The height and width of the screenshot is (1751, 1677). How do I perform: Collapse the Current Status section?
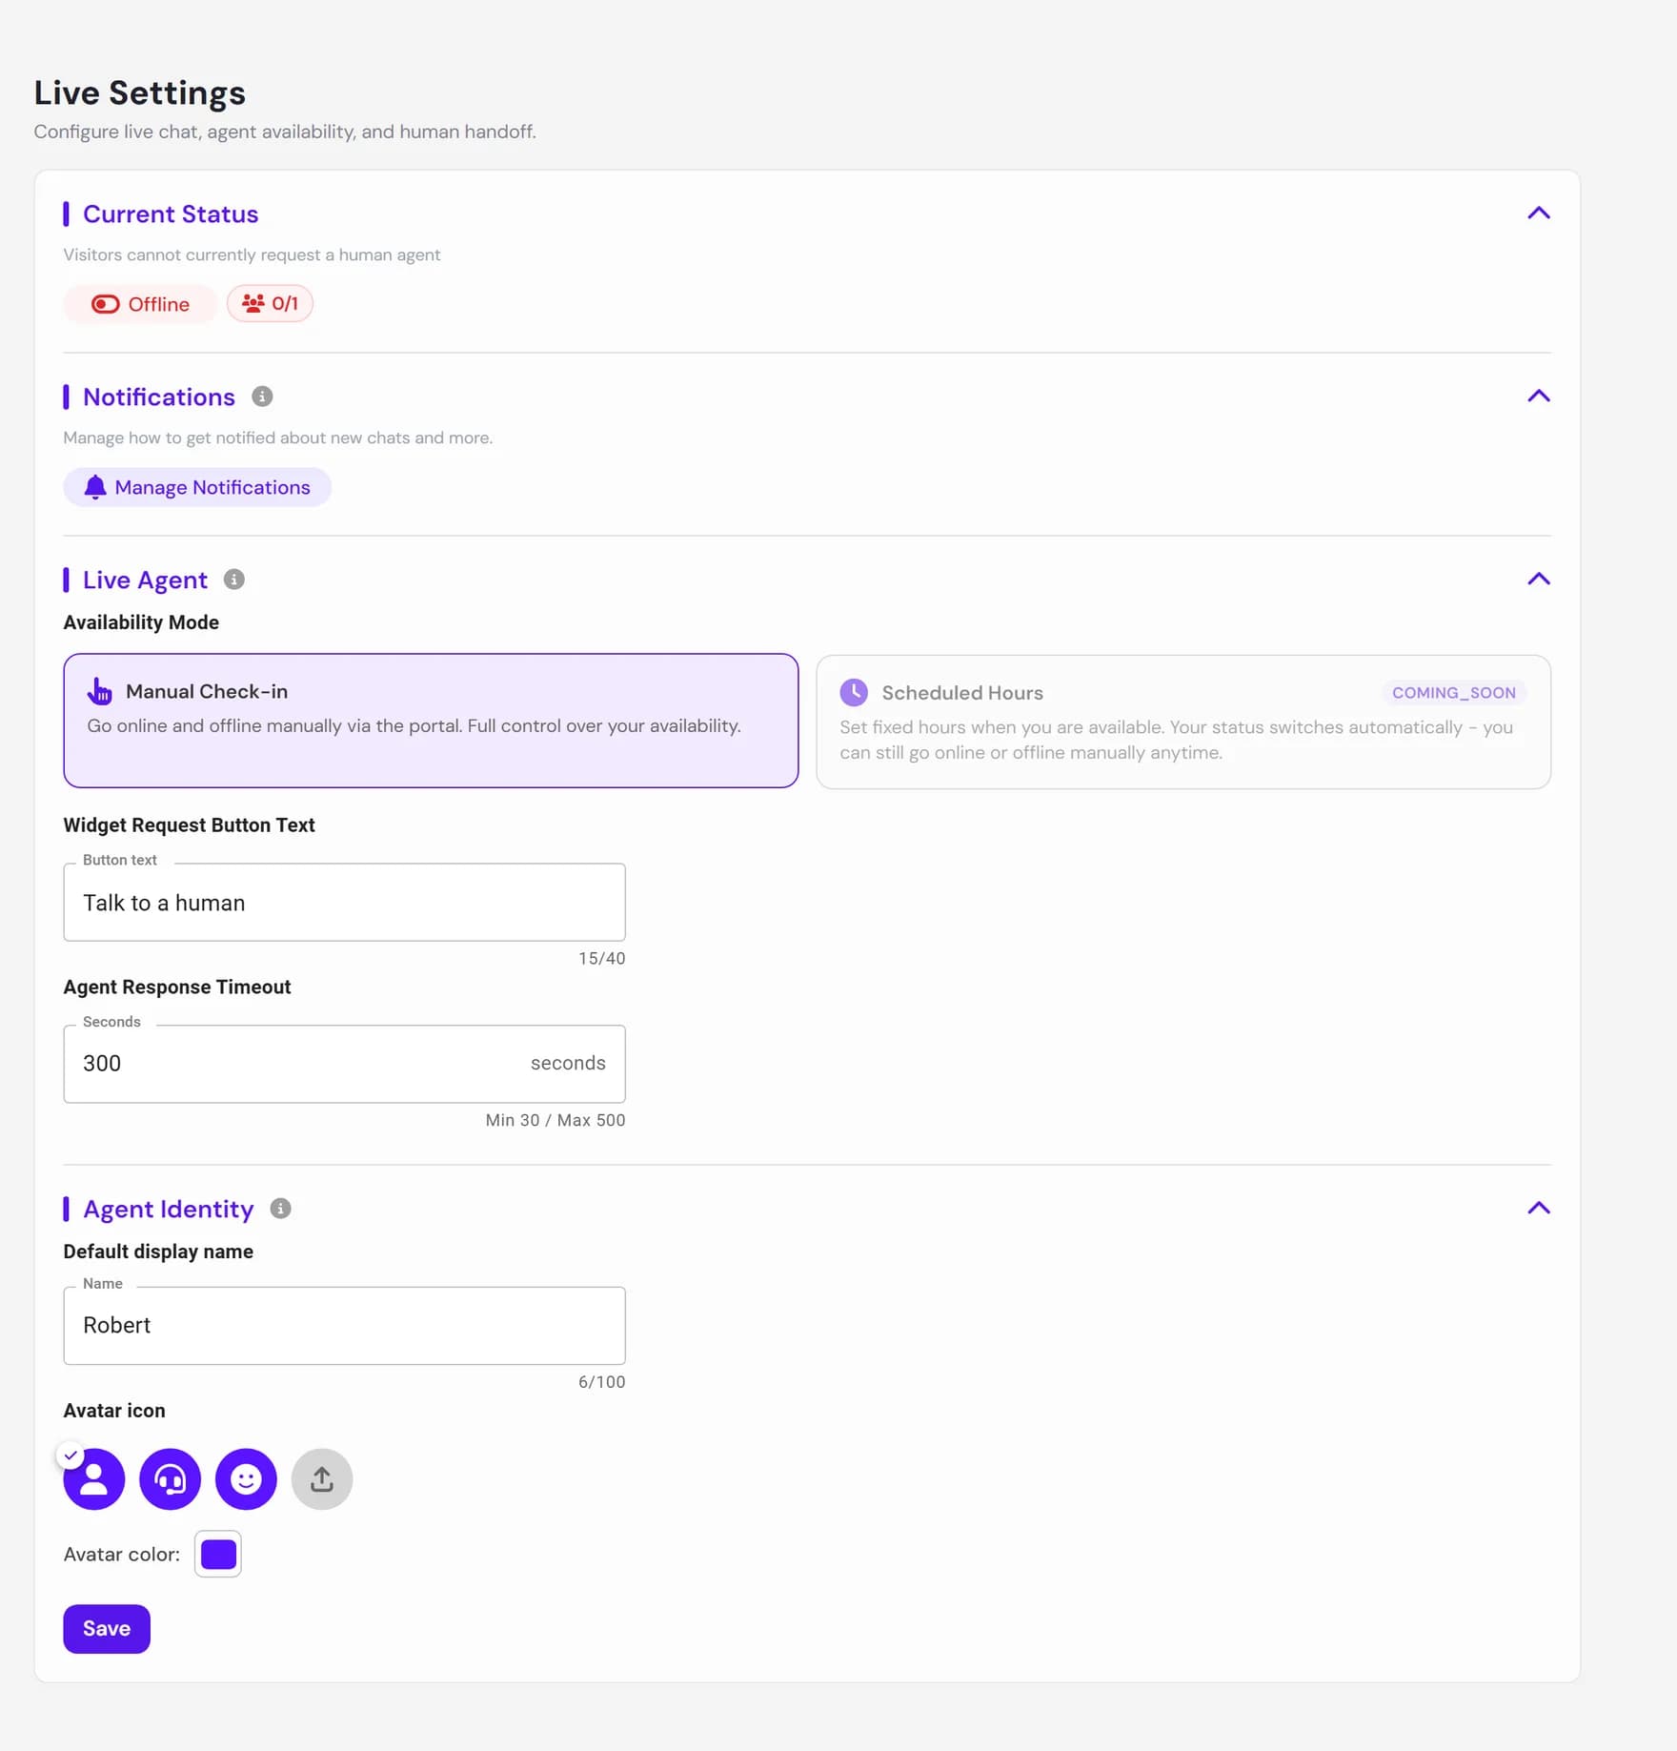[1538, 214]
